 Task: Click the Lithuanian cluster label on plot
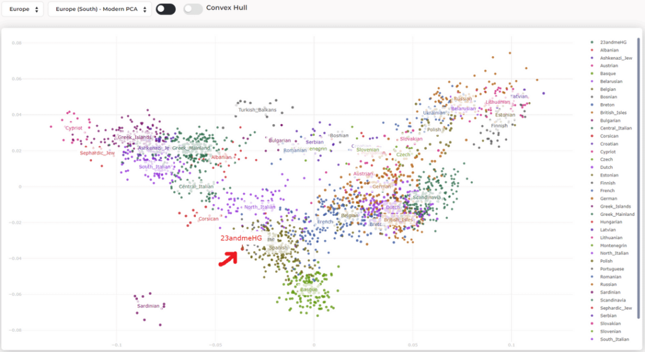click(498, 102)
